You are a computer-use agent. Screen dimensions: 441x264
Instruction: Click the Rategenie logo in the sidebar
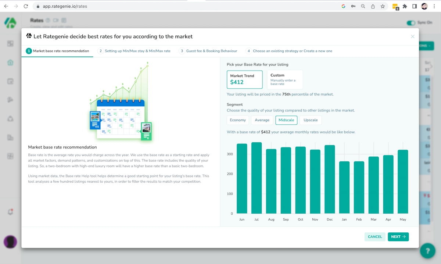point(10,23)
